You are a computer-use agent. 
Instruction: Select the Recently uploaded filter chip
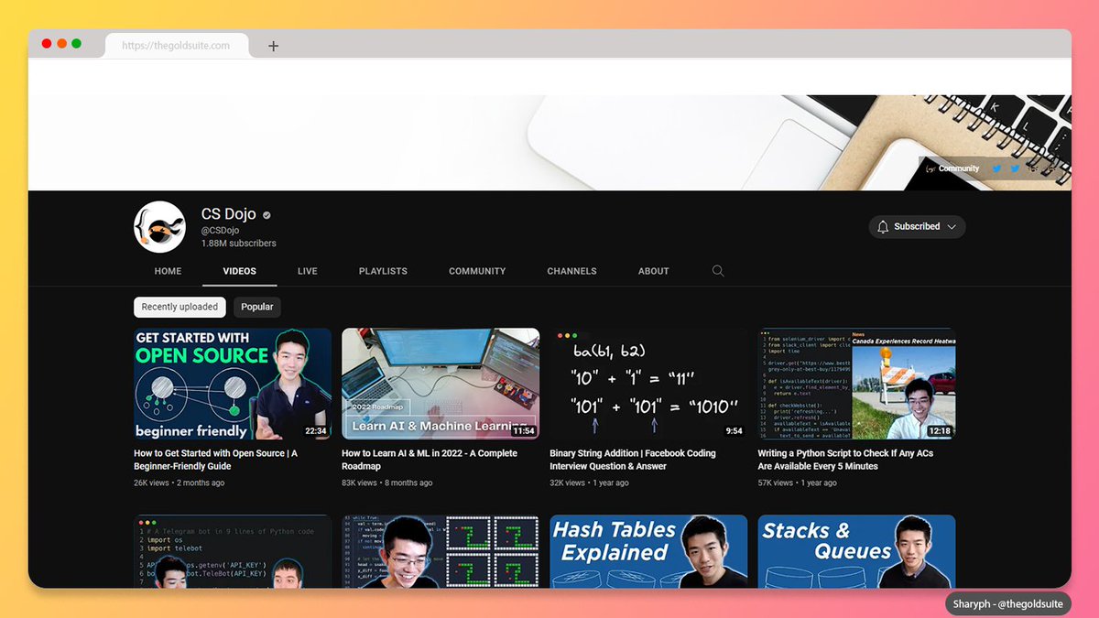pyautogui.click(x=180, y=307)
